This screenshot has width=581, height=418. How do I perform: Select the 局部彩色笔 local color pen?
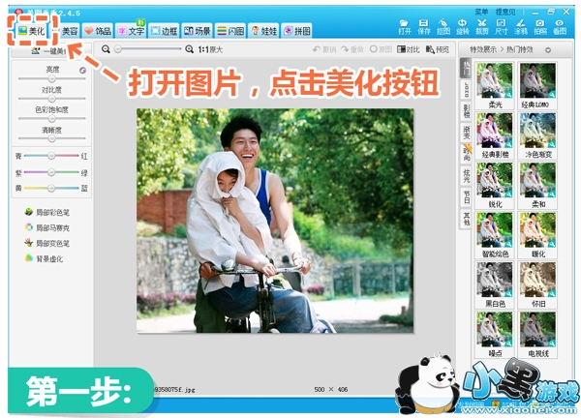[47, 212]
